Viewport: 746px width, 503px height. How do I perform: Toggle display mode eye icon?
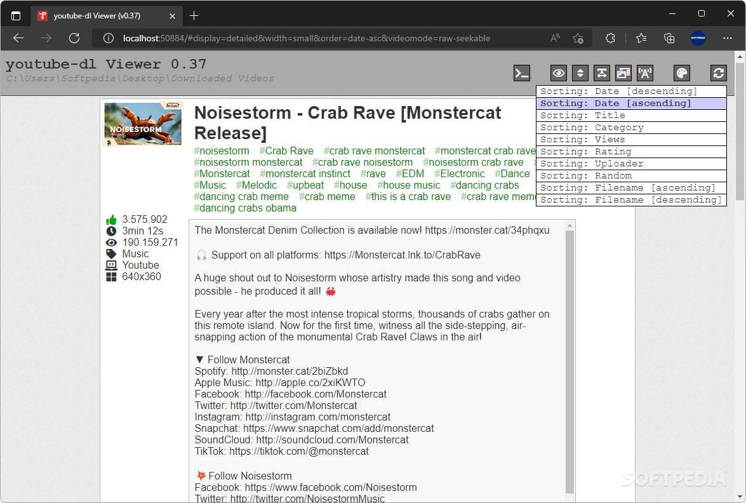coord(559,73)
